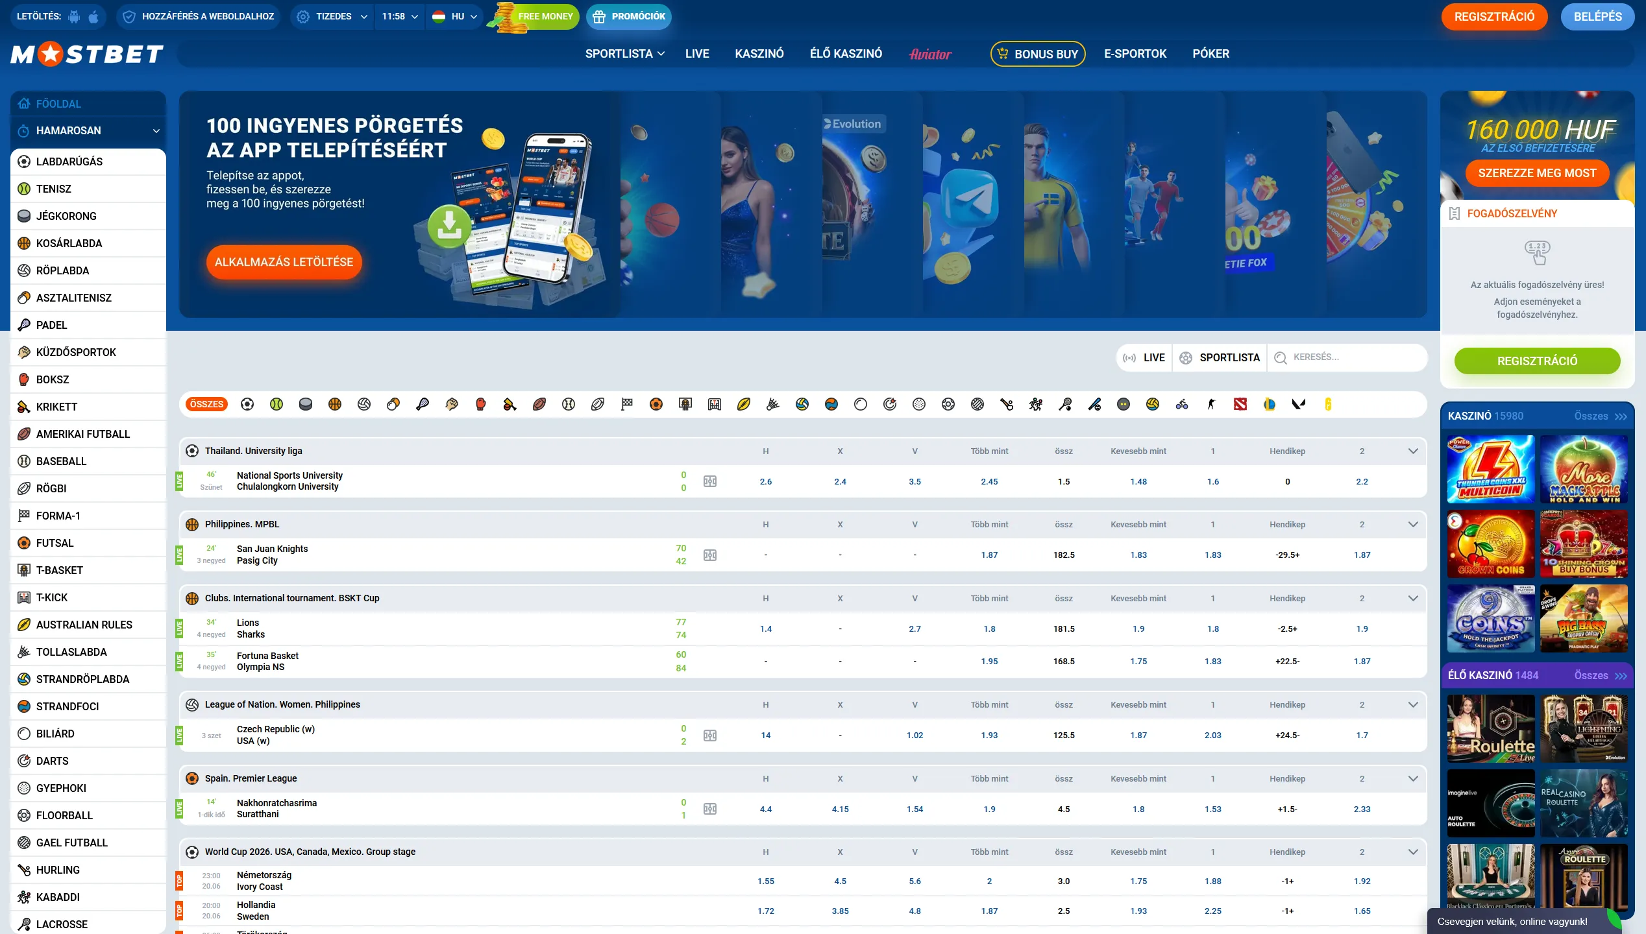Open the Big Bass Trophy Catch game thumbnail
This screenshot has height=934, width=1646.
click(1584, 618)
